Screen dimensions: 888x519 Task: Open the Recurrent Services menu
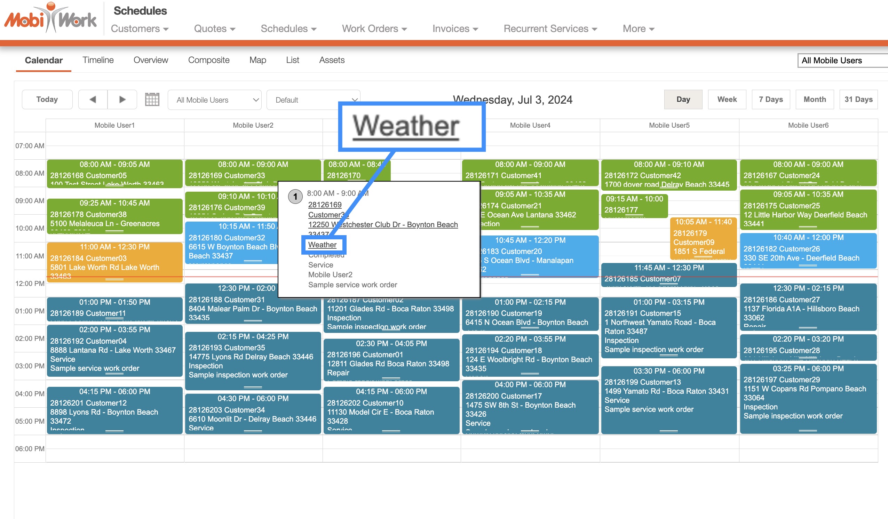(x=550, y=29)
